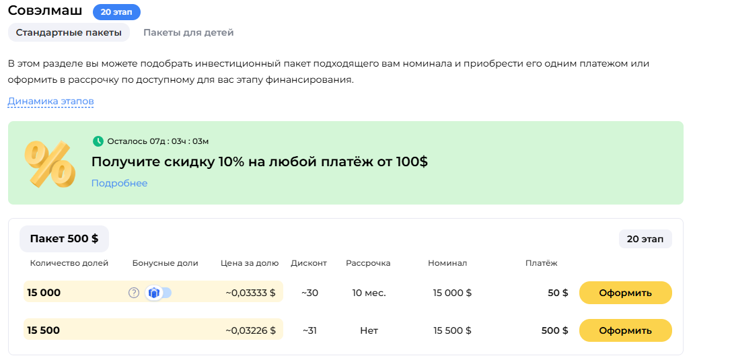Click the blue 20 этап badge near title
Viewport: 730px width, 360px height.
(x=116, y=12)
